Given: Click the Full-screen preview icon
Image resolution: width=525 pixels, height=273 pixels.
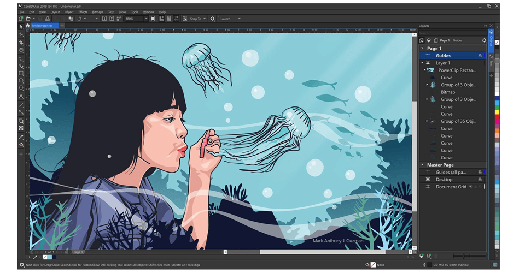Looking at the screenshot, I should tap(153, 19).
